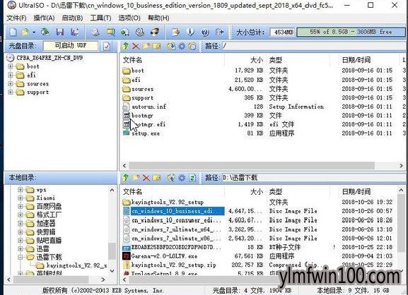The image size is (408, 295).
Task: Click gear icon in disc pane toolbar
Action: coord(182,46)
